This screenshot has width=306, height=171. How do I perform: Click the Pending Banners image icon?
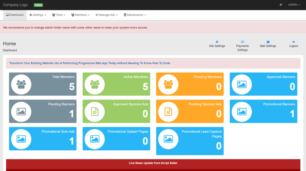click(21, 112)
